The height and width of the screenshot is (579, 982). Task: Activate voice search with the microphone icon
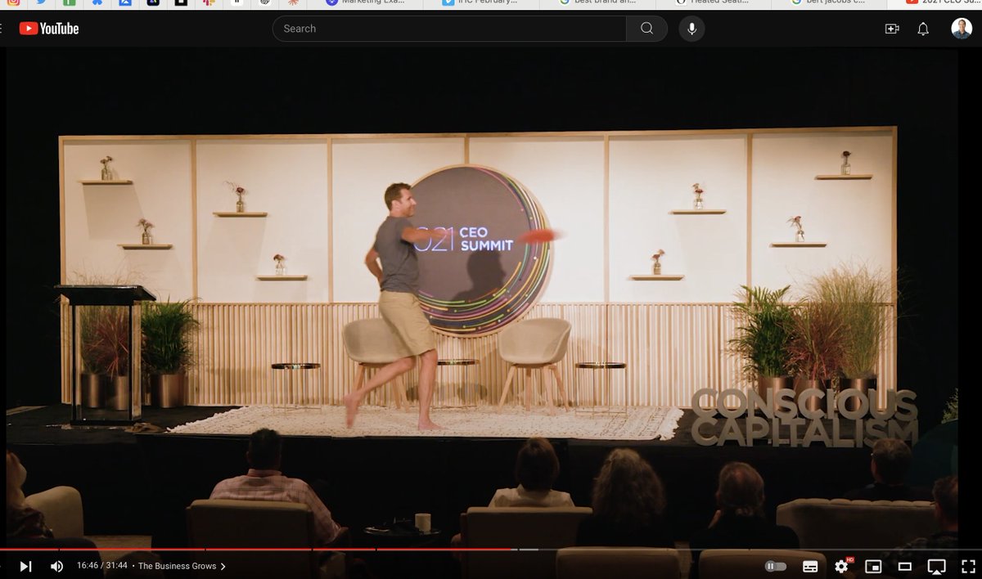(692, 29)
